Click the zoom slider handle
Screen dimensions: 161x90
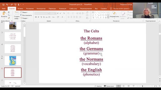pyautogui.click(x=143, y=86)
